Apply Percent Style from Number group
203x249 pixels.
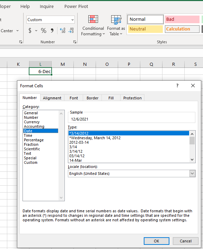point(43,30)
